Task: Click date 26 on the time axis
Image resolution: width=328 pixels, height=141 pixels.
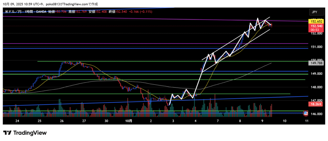Action: pyautogui.click(x=61, y=121)
